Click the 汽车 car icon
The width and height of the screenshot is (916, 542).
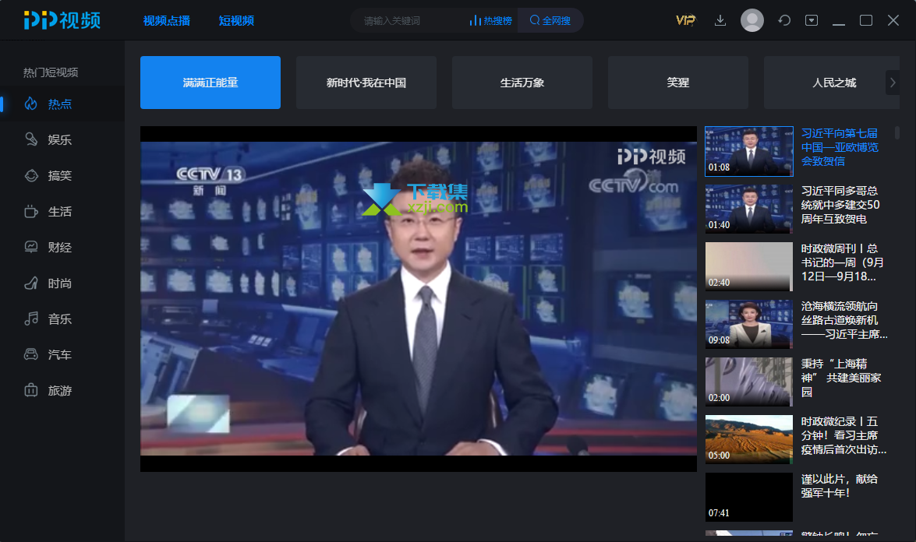(31, 355)
